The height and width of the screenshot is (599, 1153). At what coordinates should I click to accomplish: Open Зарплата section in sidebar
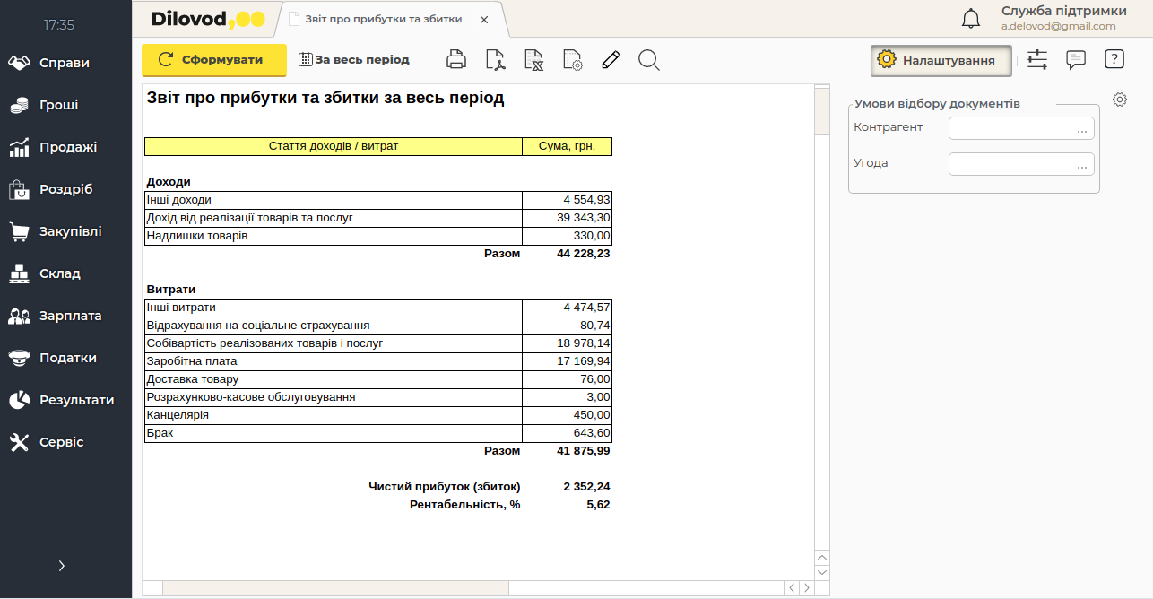(66, 316)
